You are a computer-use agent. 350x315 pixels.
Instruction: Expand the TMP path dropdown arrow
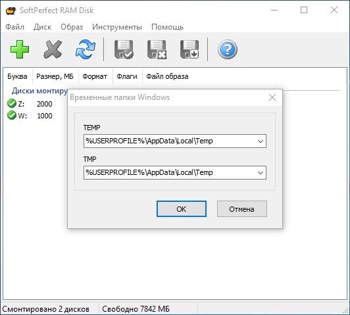(261, 172)
